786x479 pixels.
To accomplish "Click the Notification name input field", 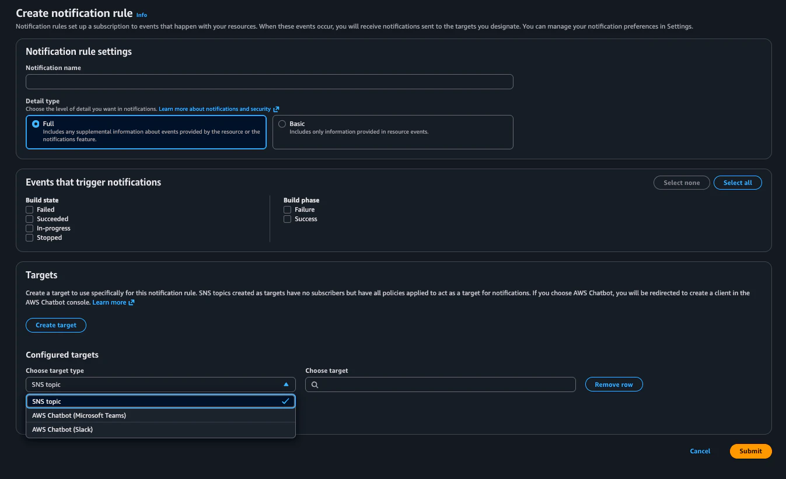I will tap(270, 82).
